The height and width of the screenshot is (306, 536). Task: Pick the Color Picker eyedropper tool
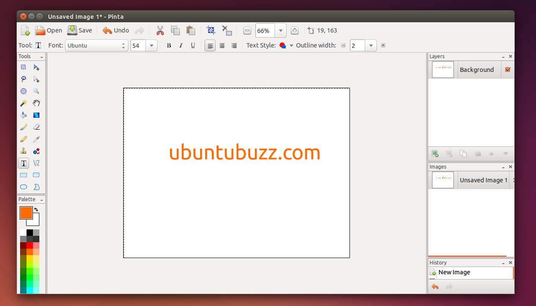point(36,139)
